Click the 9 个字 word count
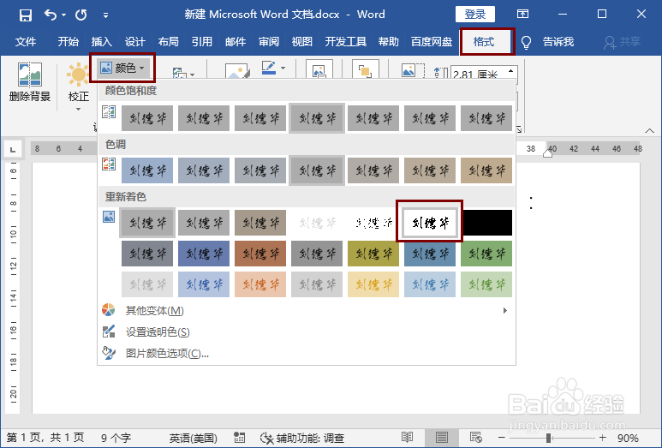Screen dimensions: 662x448 116,439
